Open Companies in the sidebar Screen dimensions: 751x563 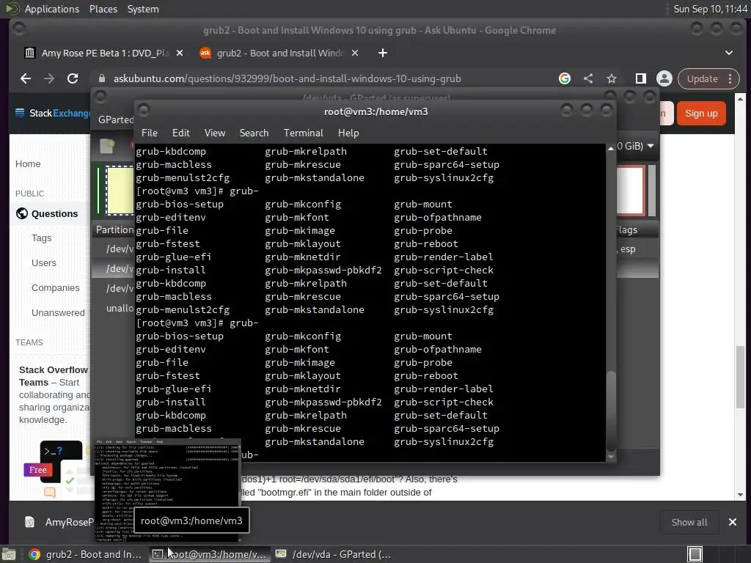(x=56, y=288)
